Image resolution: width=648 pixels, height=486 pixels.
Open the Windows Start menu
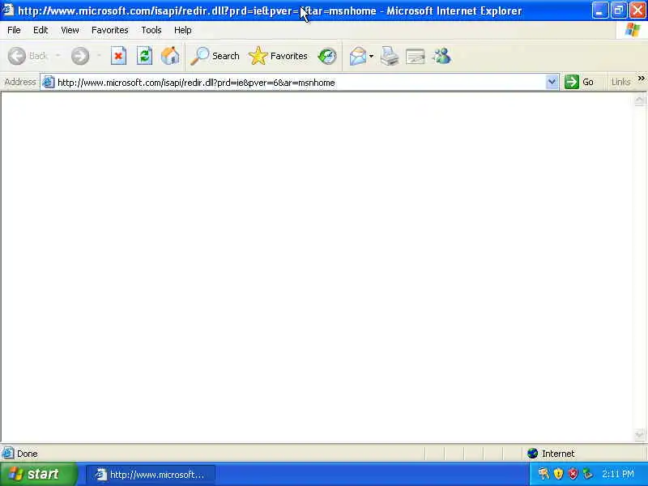click(38, 474)
